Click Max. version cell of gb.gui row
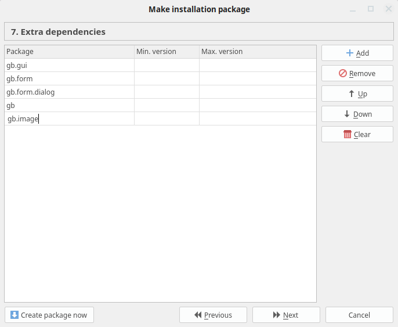This screenshot has width=398, height=327. coord(258,65)
